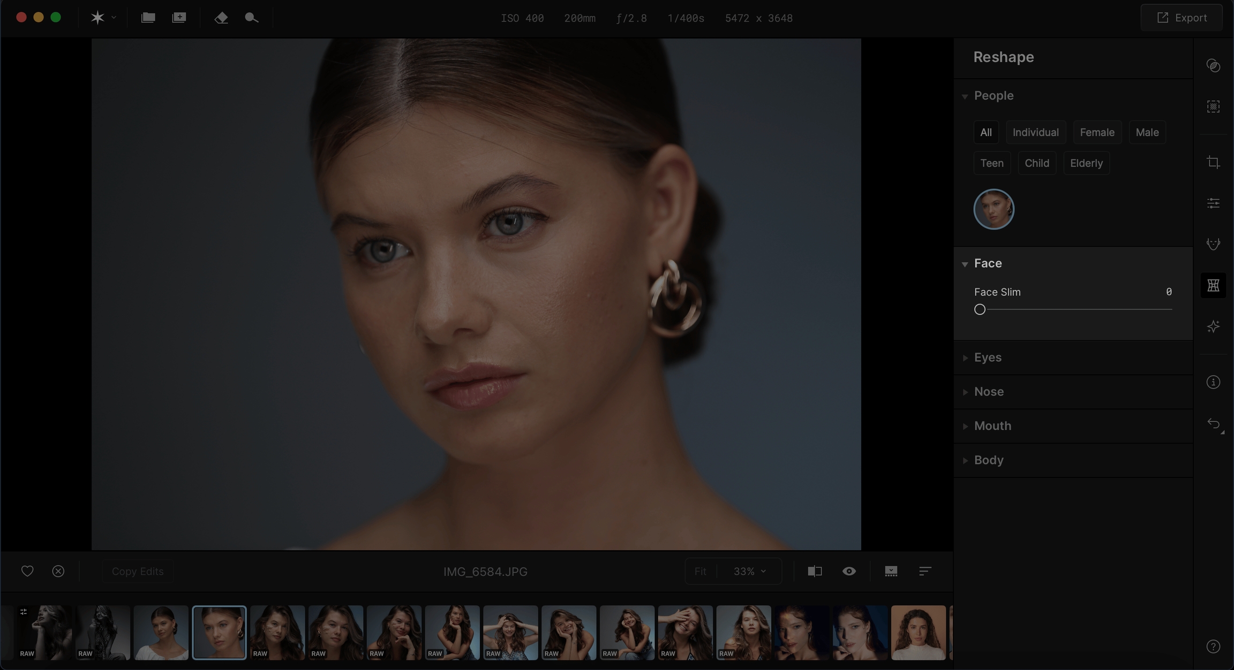
Task: Toggle the before/after split compare view
Action: [815, 571]
